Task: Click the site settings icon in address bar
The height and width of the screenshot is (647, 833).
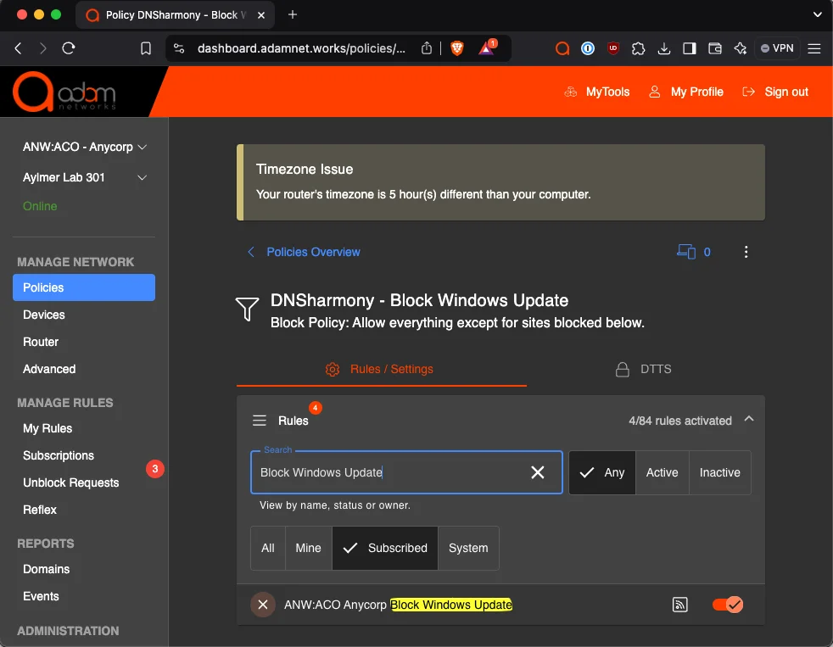Action: (179, 48)
